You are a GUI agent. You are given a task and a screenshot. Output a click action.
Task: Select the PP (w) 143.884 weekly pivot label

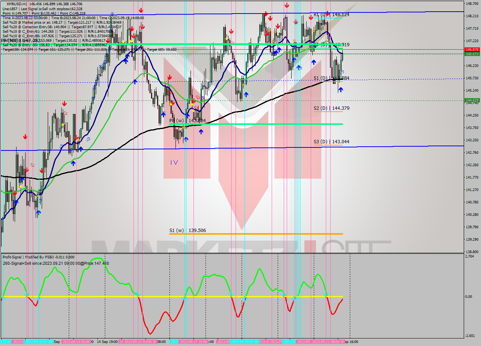188,121
